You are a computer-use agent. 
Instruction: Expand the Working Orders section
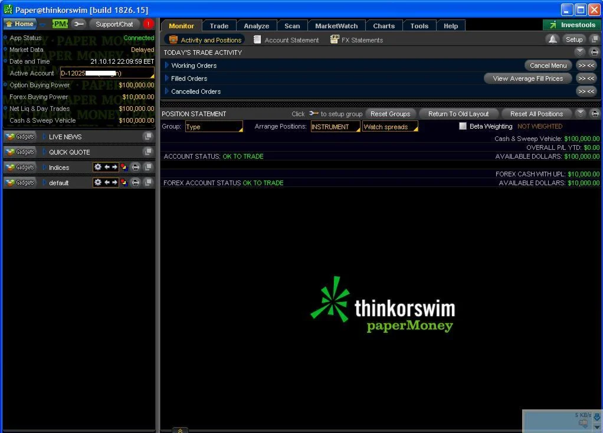click(166, 65)
